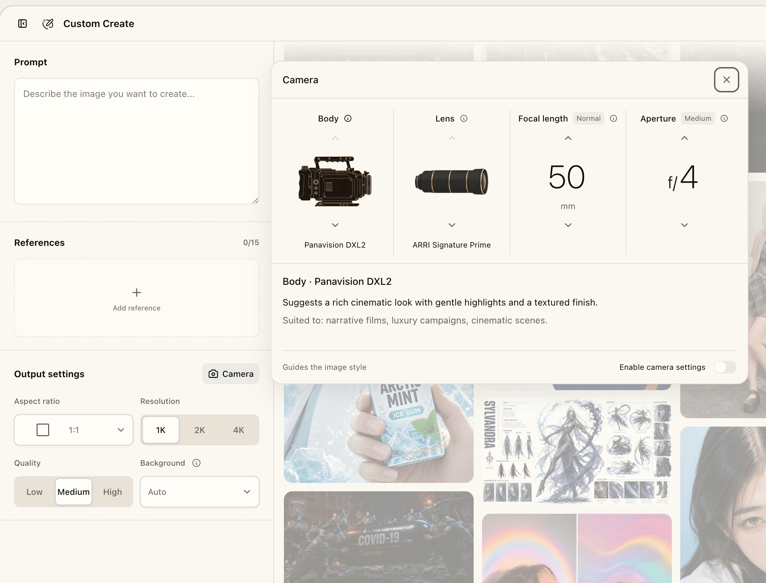The height and width of the screenshot is (583, 766).
Task: Collapse the sidebar panel icon
Action: point(22,24)
